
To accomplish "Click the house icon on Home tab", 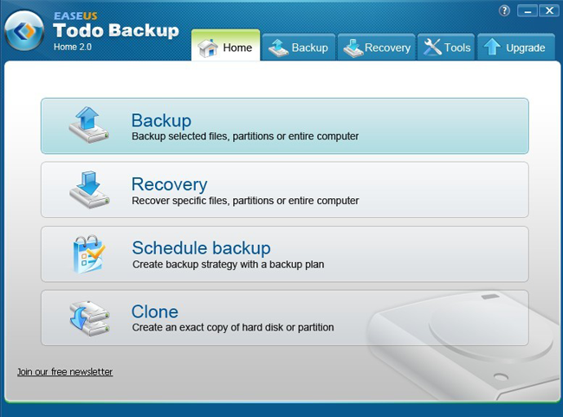I will coord(208,48).
